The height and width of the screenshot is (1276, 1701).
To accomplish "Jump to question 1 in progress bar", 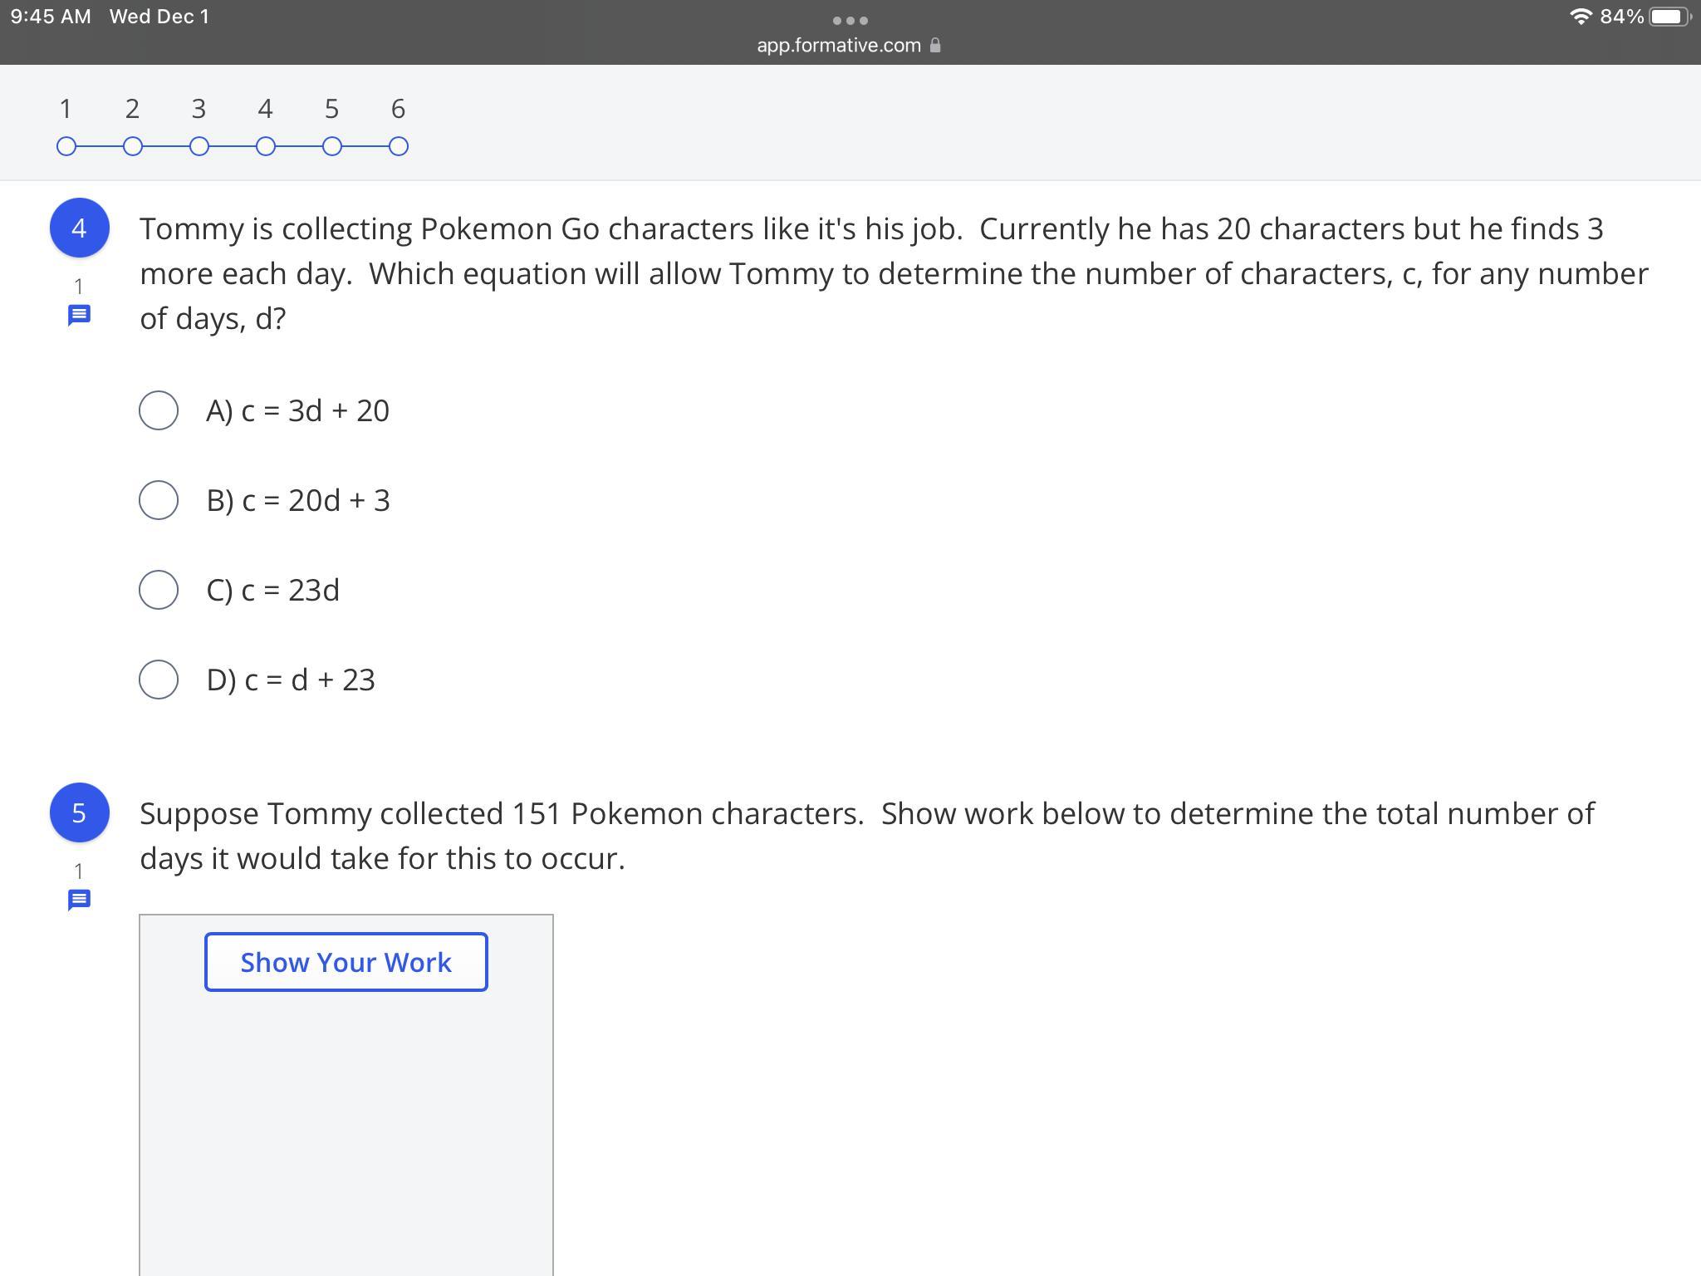I will click(66, 147).
